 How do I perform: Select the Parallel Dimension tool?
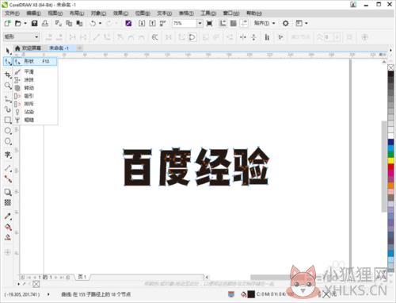pyautogui.click(x=8, y=168)
